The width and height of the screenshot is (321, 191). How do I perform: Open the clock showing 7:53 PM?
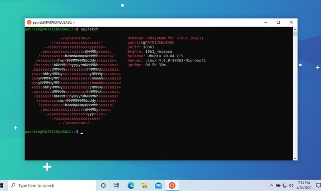[303, 186]
